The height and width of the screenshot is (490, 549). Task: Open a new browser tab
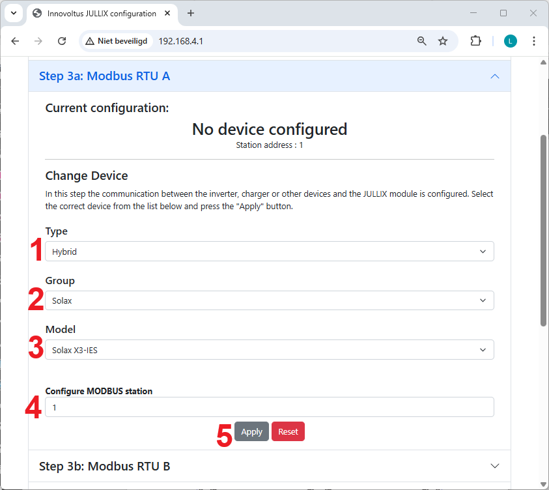point(190,13)
